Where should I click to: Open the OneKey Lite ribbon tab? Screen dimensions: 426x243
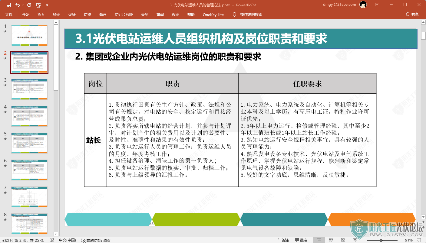(x=213, y=15)
